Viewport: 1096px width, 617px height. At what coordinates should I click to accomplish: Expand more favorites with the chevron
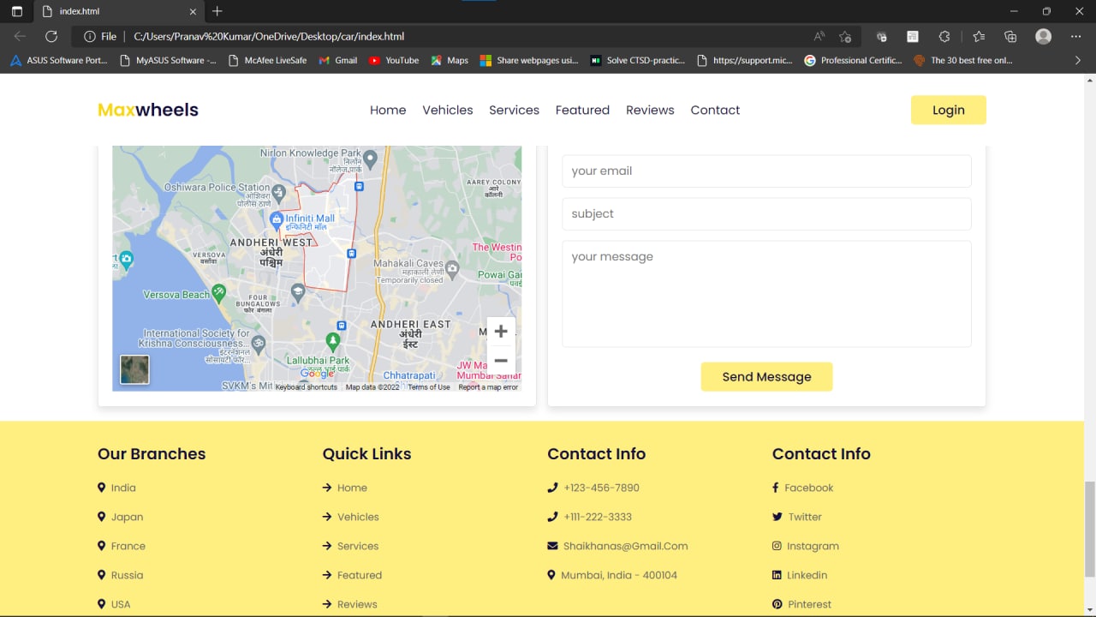[x=1077, y=60]
